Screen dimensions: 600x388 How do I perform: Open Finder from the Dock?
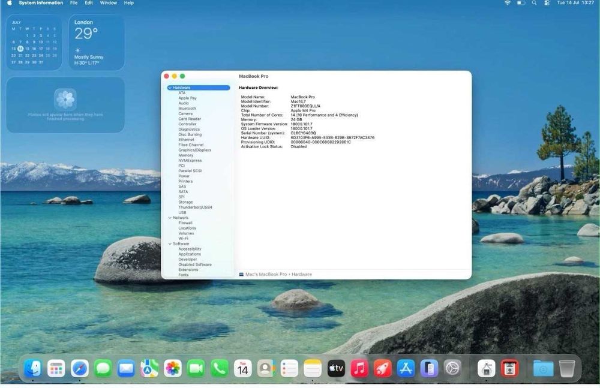coord(33,369)
